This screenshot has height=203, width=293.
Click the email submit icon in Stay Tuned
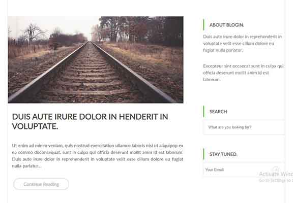click(276, 170)
